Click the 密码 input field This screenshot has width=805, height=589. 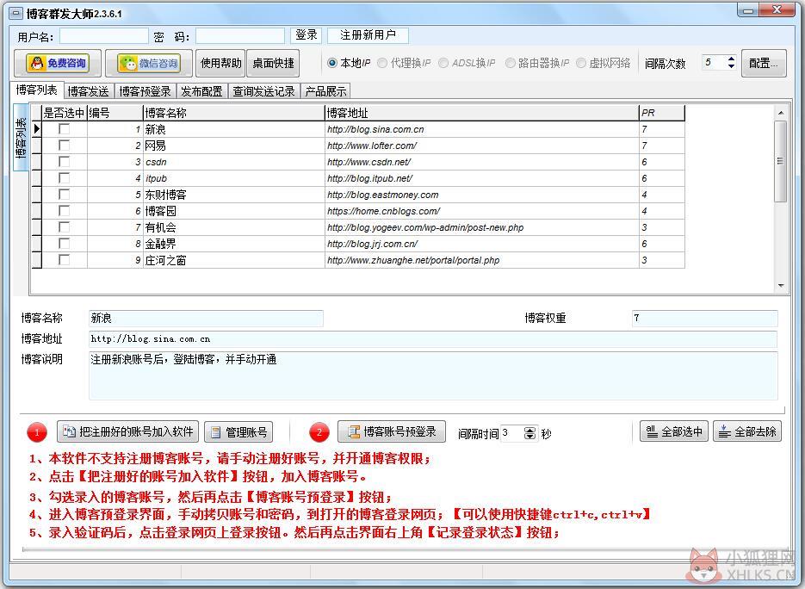tap(239, 36)
